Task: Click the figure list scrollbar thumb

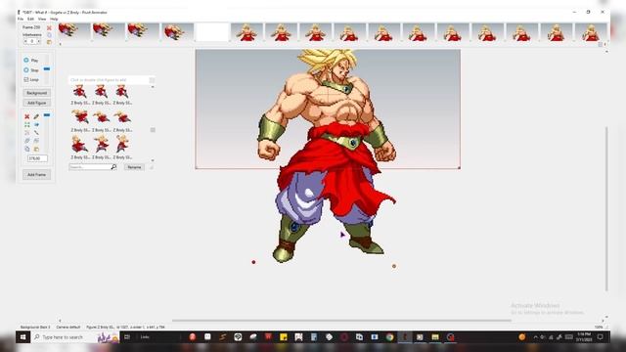Action: [x=153, y=130]
